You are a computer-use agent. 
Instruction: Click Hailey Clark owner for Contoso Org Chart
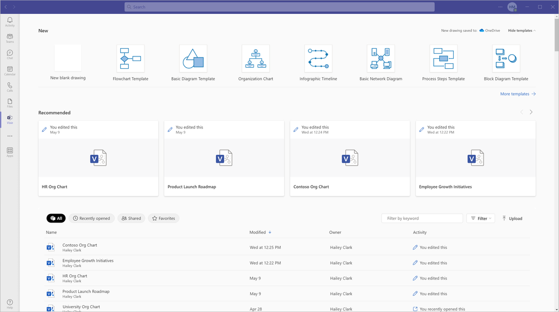click(341, 247)
